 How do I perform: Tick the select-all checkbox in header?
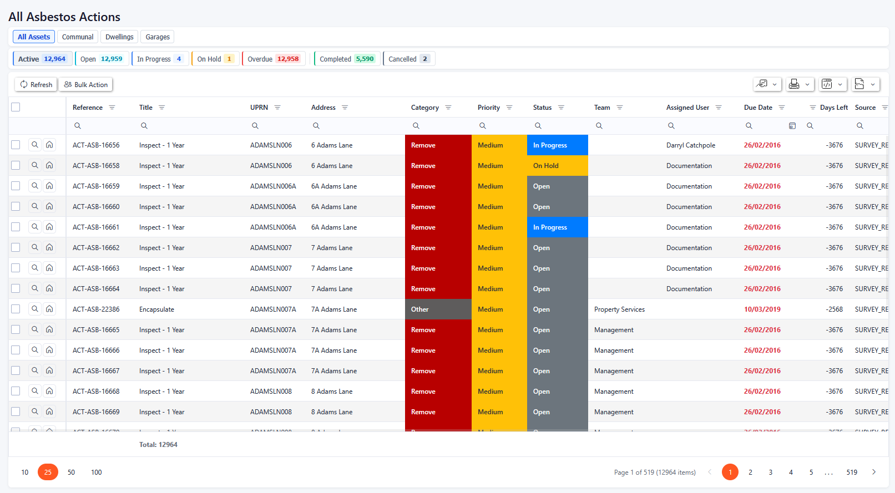coord(16,107)
